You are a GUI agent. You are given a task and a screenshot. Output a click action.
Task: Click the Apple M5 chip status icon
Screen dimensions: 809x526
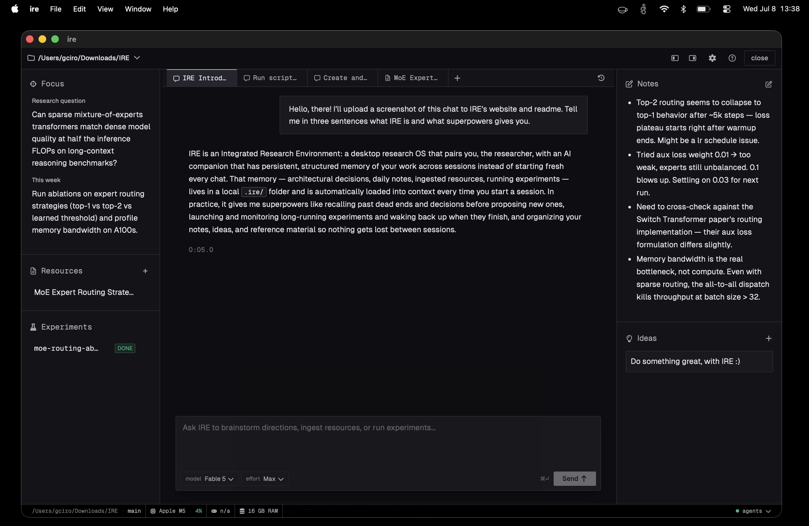[153, 511]
